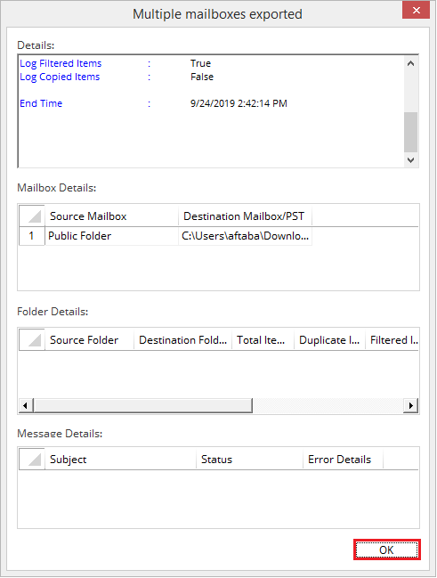Click Folder Details right scroll arrow

[x=411, y=405]
